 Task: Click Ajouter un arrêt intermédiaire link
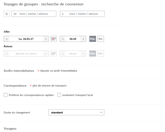point(59,71)
